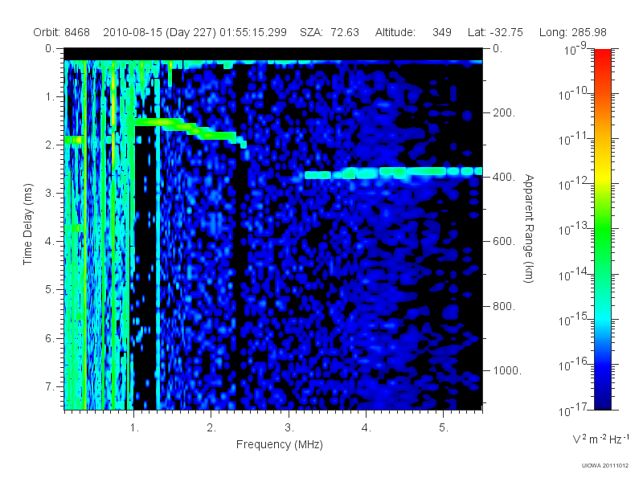The image size is (643, 482).
Task: Click the V² m⁻² Hz⁻¹ units label
Action: (600, 439)
